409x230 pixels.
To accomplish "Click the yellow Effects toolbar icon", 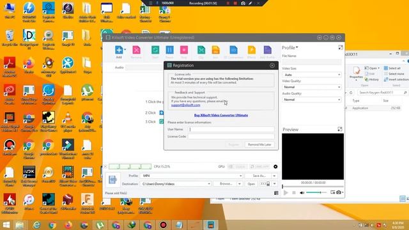I will pyautogui.click(x=251, y=50).
